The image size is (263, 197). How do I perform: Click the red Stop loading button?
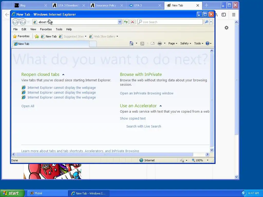pyautogui.click(x=132, y=22)
